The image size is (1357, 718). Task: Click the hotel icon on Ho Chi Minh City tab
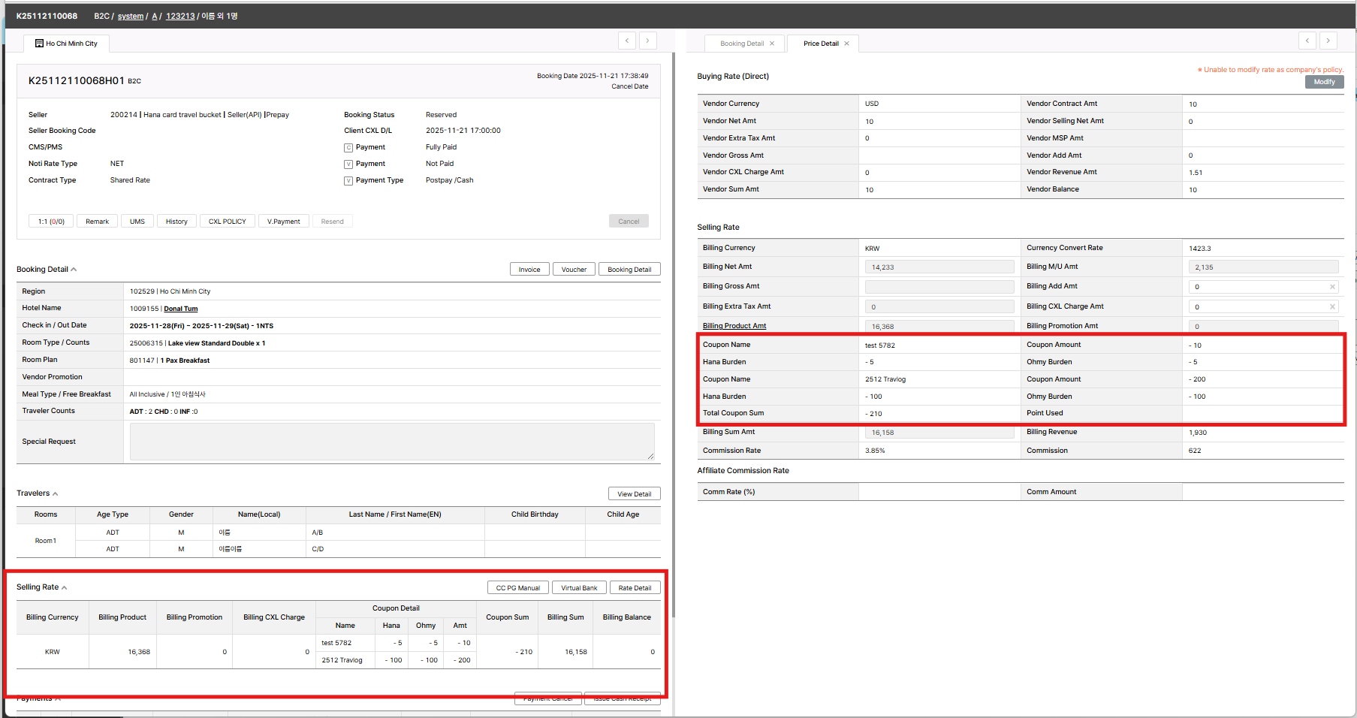point(39,44)
